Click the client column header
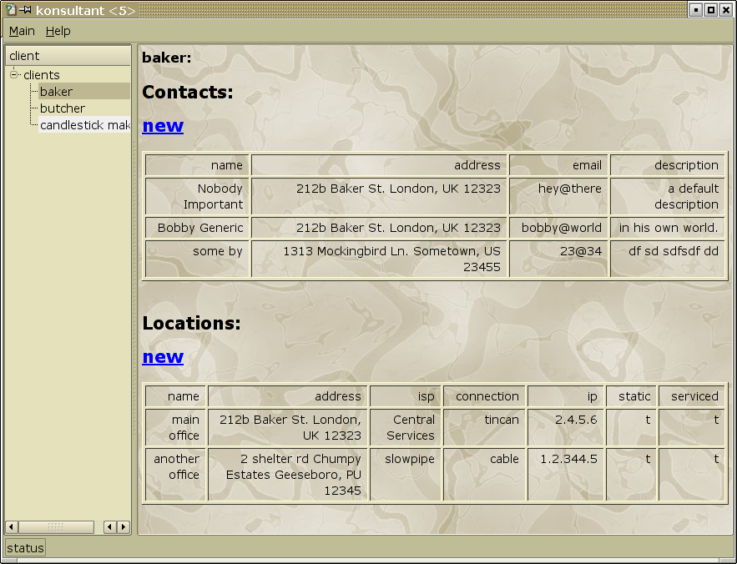This screenshot has height=564, width=737. pos(68,55)
